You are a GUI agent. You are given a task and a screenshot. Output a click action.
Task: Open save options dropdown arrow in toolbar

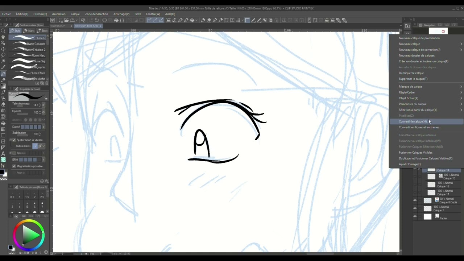click(x=77, y=20)
